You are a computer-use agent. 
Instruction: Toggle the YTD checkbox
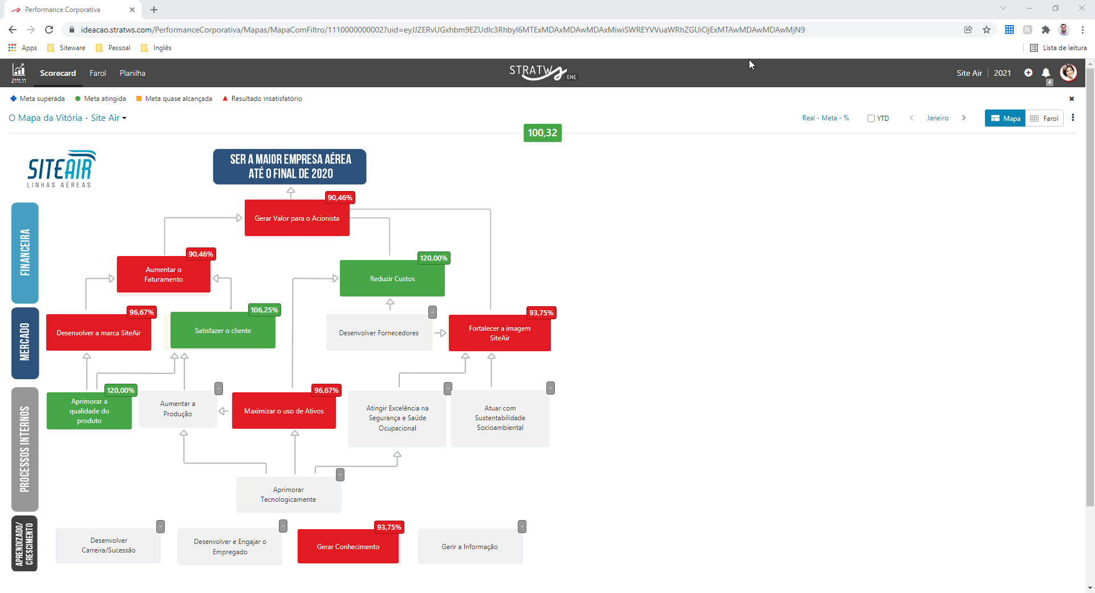pos(871,119)
